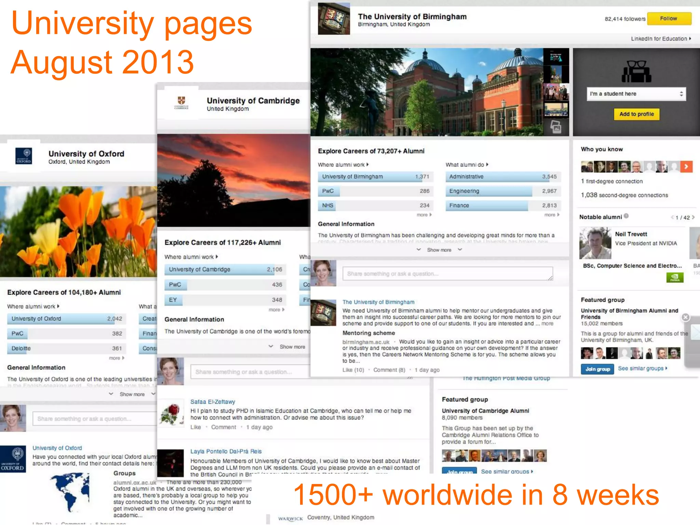Viewport: 700px width, 525px height.
Task: Click more under Oxford employers list
Action: 117,358
